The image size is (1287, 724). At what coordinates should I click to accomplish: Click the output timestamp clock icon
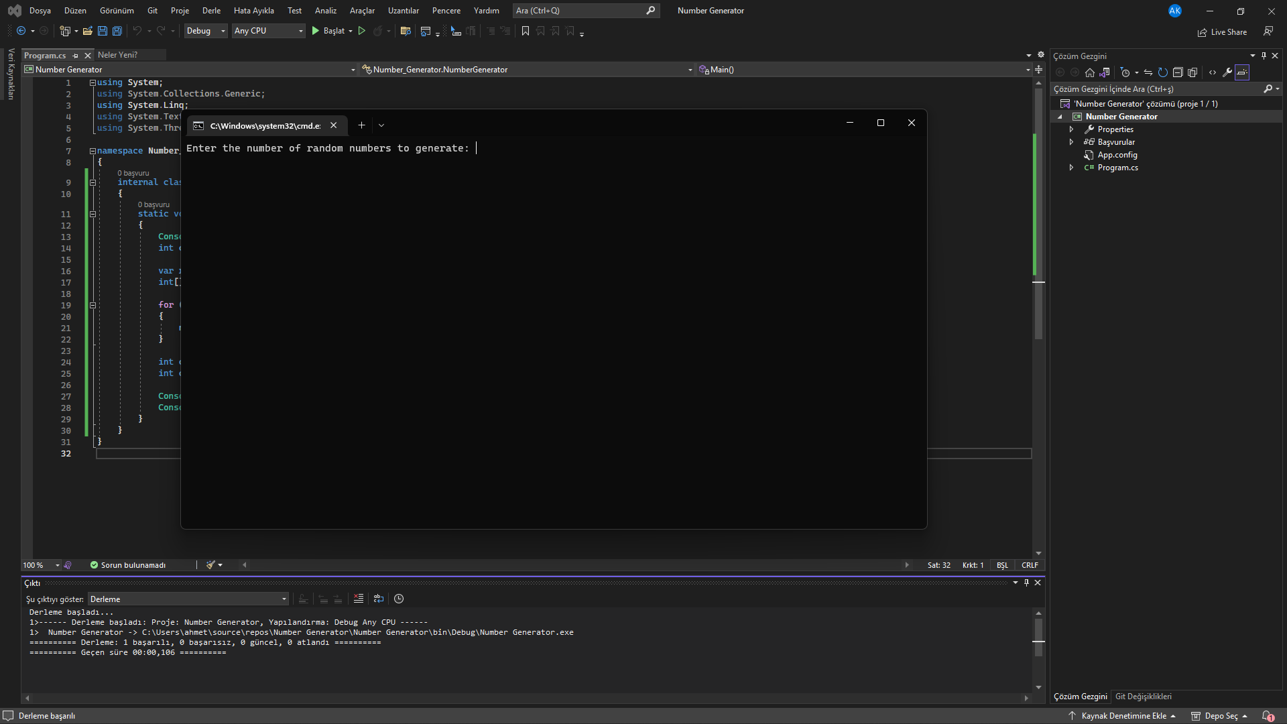pos(399,599)
